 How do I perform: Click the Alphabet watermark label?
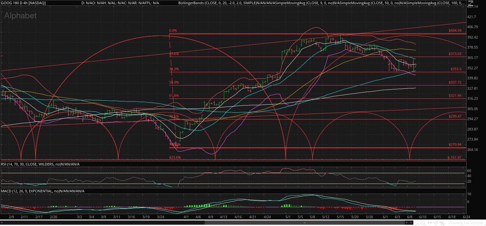pos(21,16)
